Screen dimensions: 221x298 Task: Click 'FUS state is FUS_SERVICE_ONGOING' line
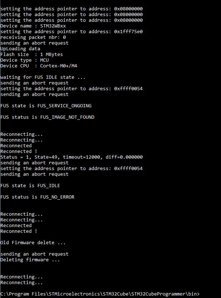(46, 106)
